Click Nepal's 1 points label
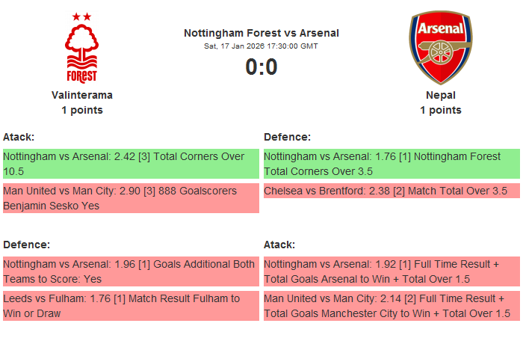This screenshot has width=523, height=344. [x=441, y=110]
